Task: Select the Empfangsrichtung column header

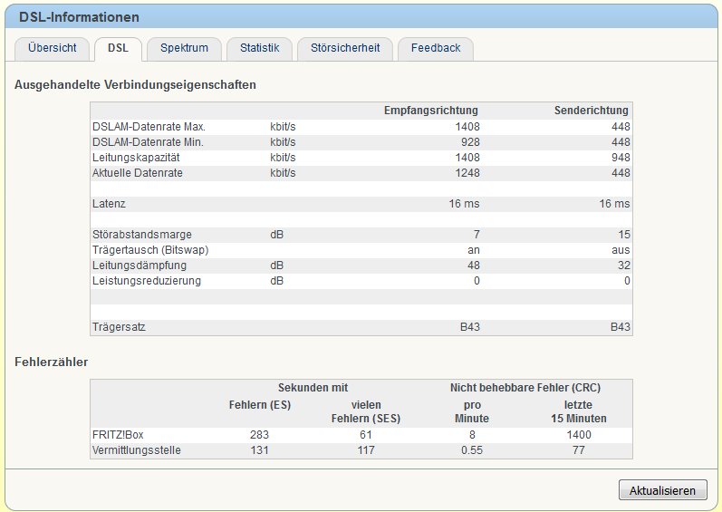Action: pyautogui.click(x=431, y=111)
